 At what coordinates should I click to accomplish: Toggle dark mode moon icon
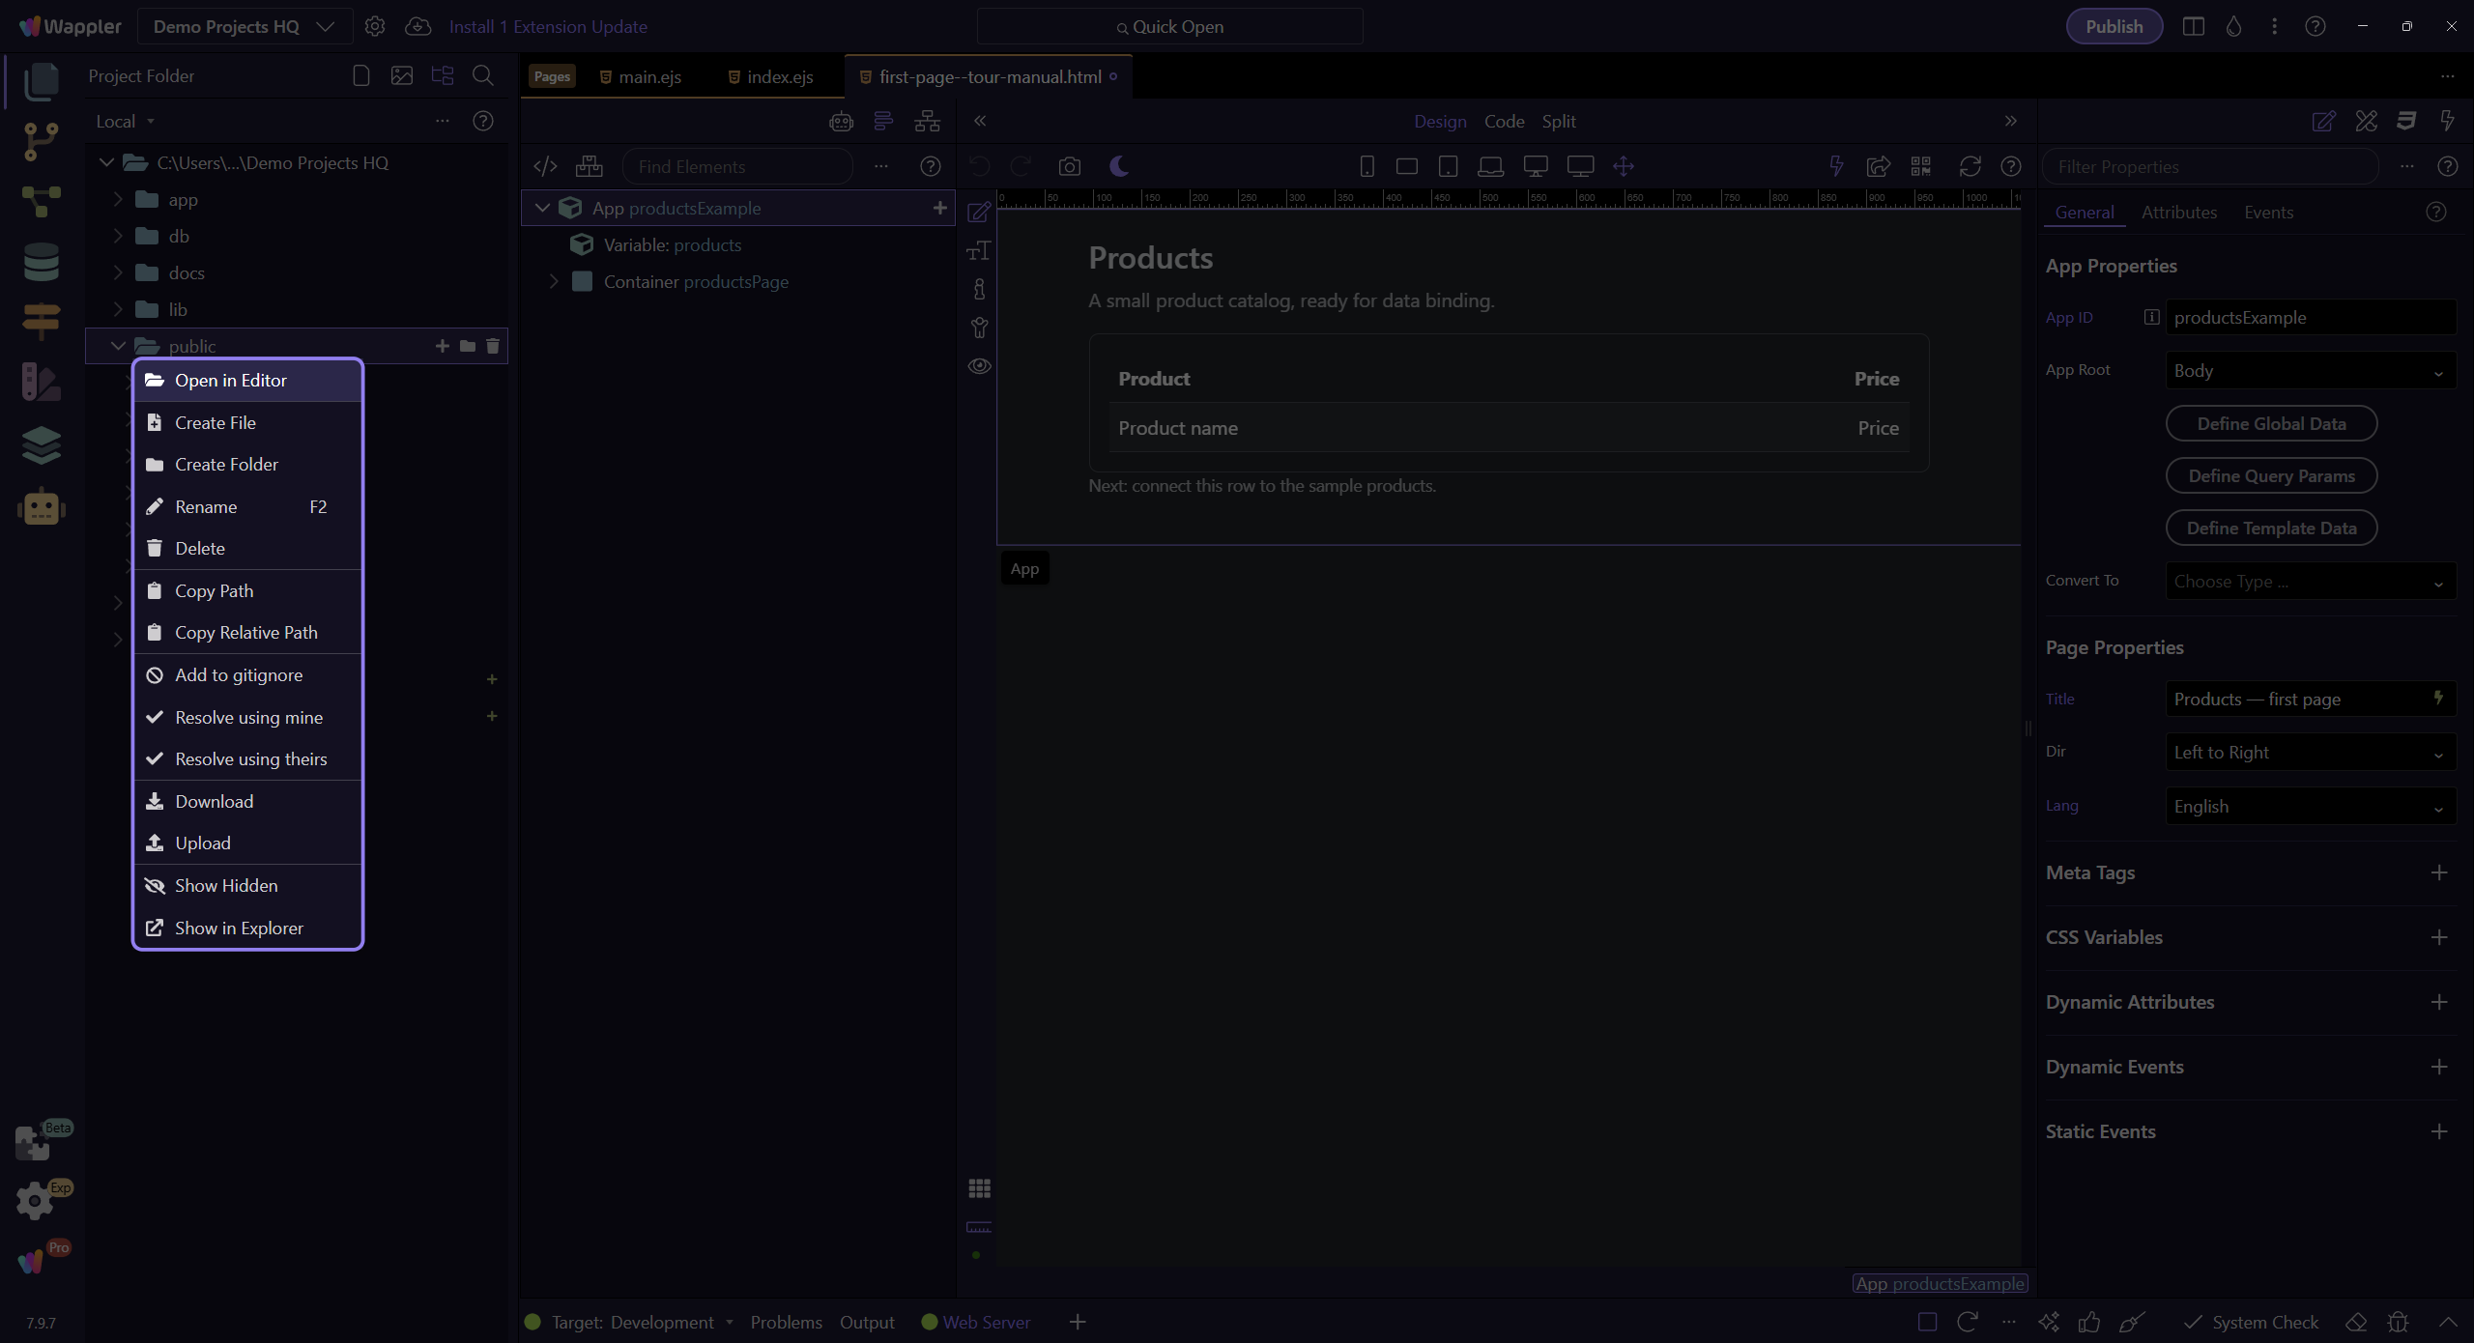tap(1119, 166)
